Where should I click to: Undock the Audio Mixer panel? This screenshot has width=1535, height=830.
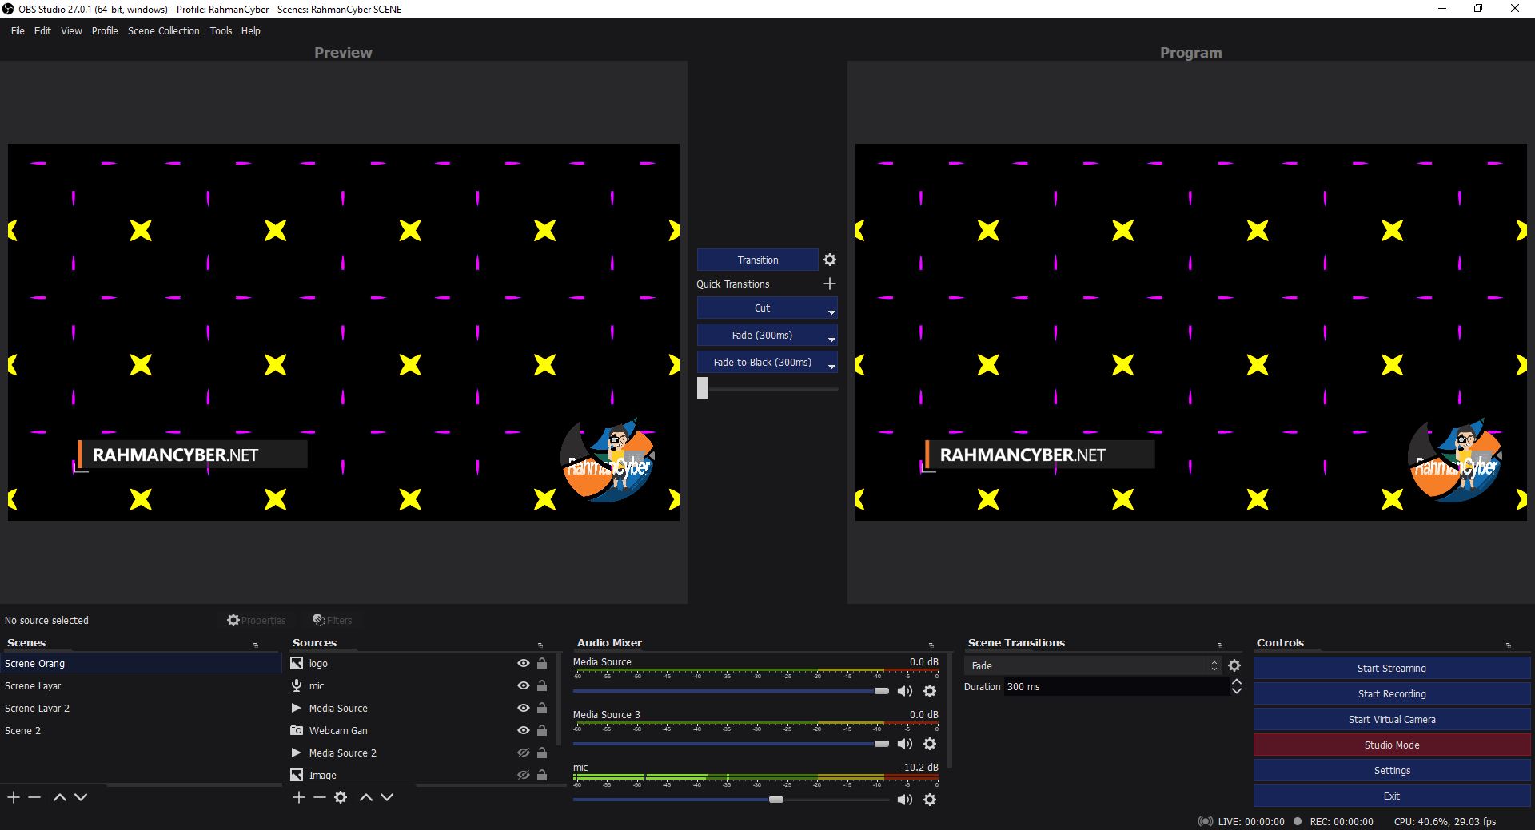pos(931,645)
